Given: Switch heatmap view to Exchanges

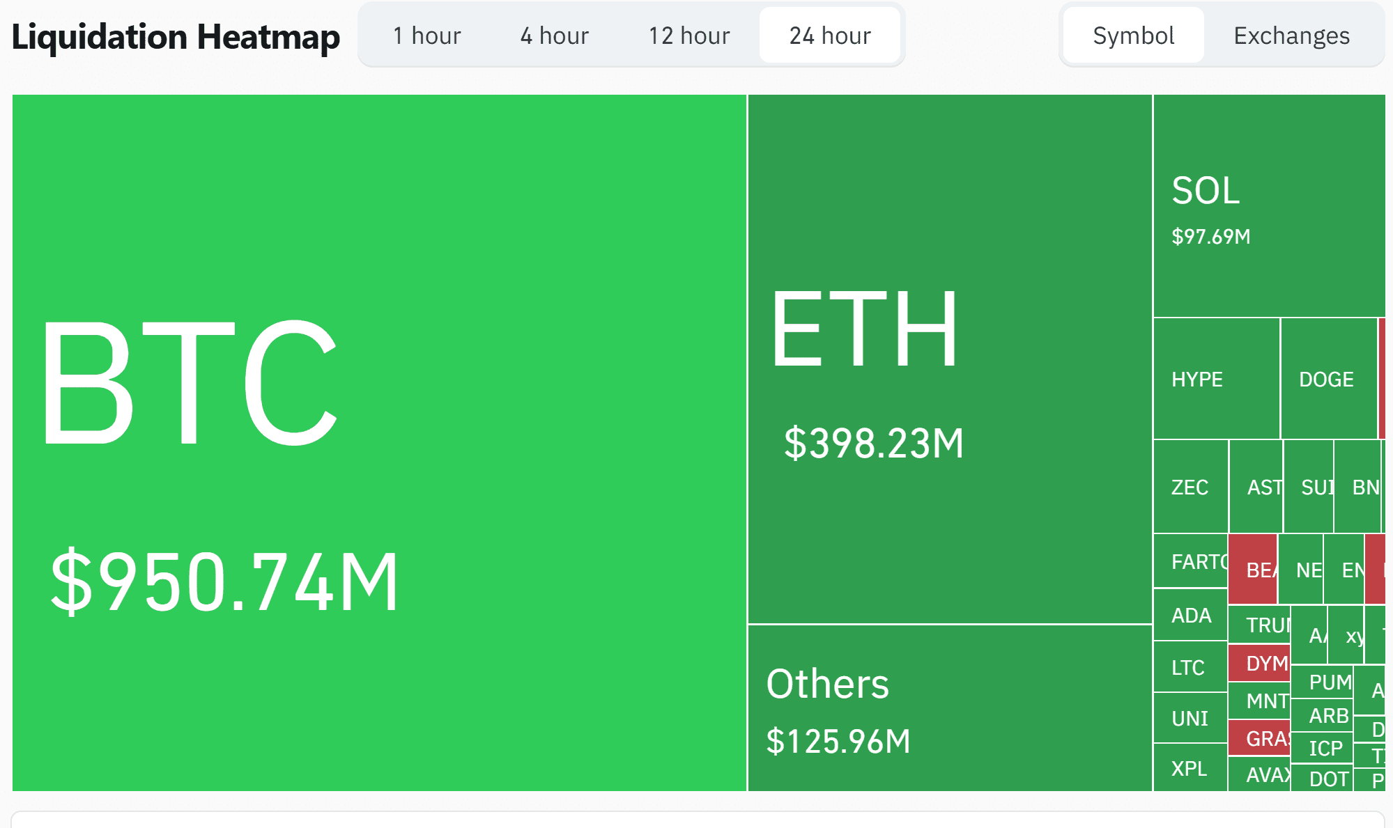Looking at the screenshot, I should click(x=1291, y=36).
